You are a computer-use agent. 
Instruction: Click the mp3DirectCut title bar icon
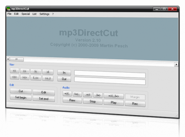[8, 9]
